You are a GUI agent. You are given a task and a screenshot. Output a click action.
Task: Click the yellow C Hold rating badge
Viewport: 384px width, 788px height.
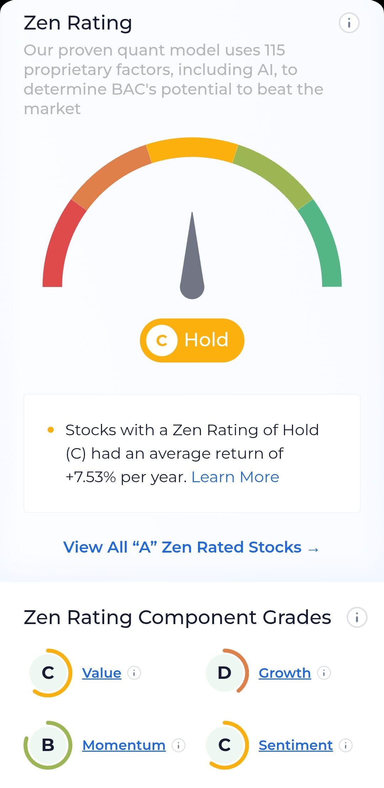click(x=192, y=340)
